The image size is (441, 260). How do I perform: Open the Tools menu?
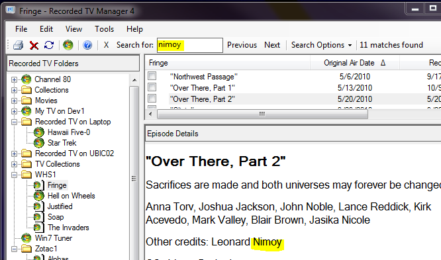click(104, 29)
